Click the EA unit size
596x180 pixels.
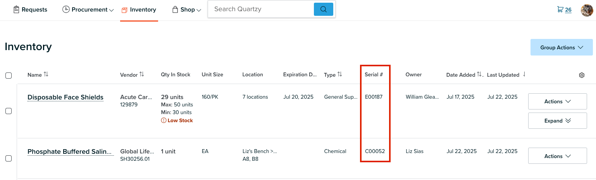(205, 151)
